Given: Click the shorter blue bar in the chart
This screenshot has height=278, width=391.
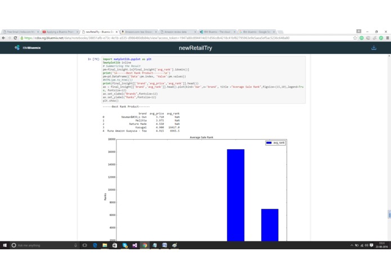Looking at the screenshot, I should coord(270,225).
